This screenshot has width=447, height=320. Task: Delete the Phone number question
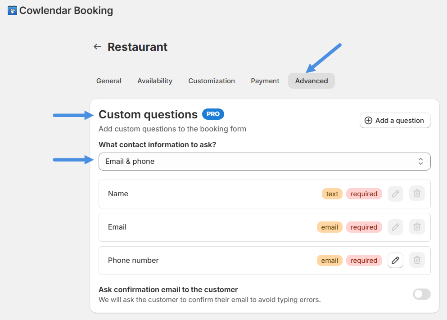click(417, 260)
